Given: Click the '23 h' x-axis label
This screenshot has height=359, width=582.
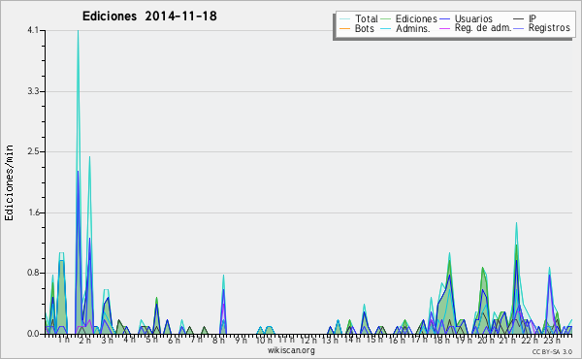Looking at the screenshot, I should pos(552,340).
